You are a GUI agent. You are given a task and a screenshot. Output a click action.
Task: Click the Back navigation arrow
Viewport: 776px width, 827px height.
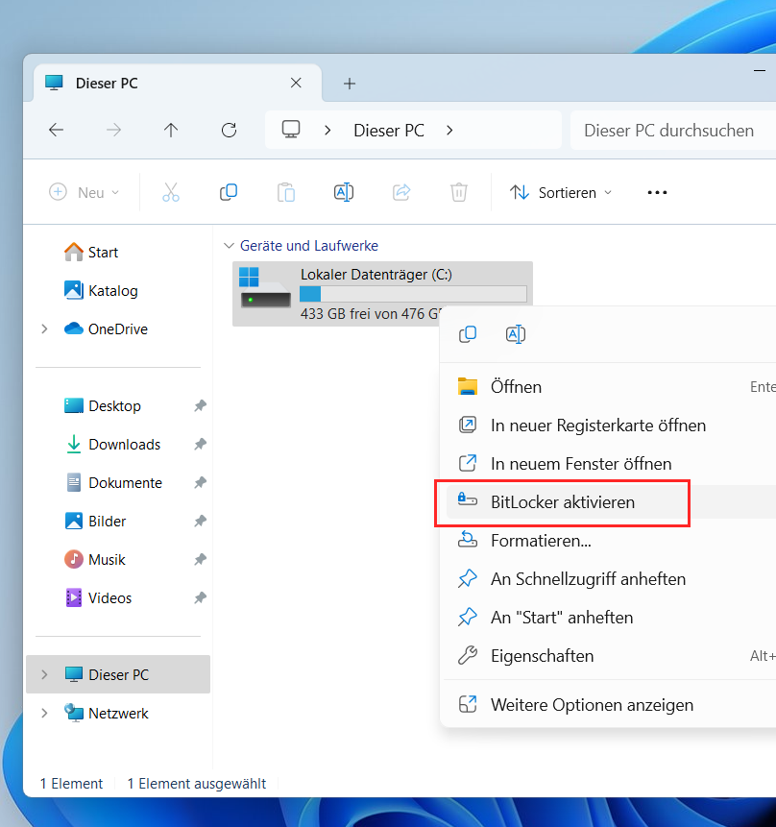point(56,130)
